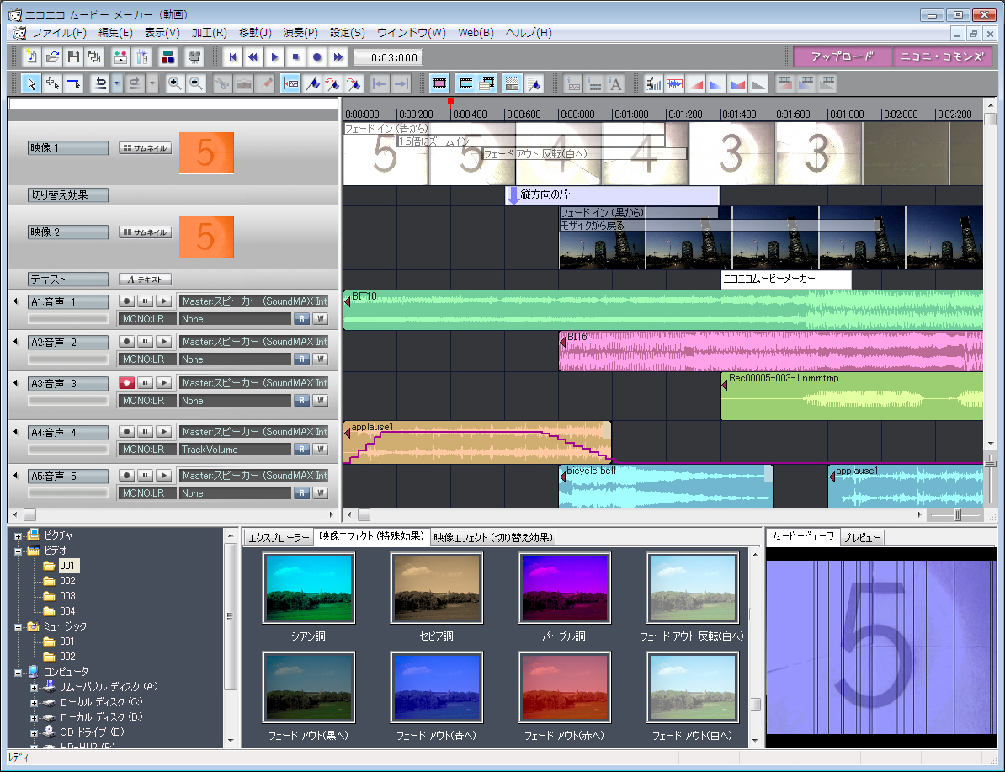1005x772 pixels.
Task: Toggle record arm on the A1 audio track
Action: pos(126,301)
